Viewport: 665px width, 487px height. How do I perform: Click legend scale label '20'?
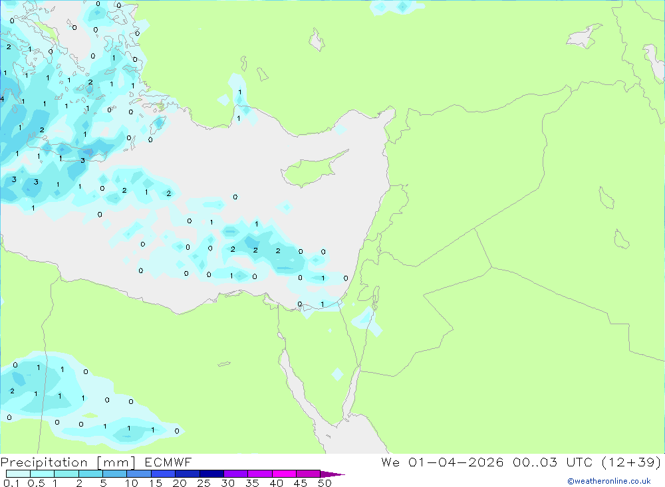(x=180, y=483)
